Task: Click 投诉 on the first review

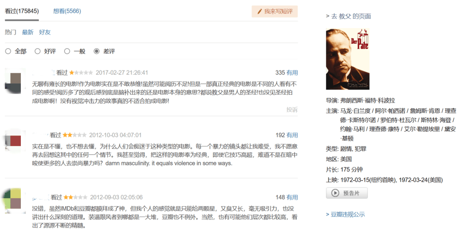Action: pyautogui.click(x=292, y=110)
